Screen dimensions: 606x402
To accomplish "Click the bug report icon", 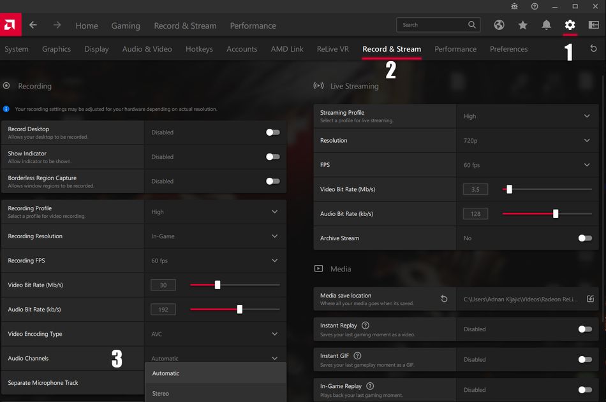I will [514, 6].
